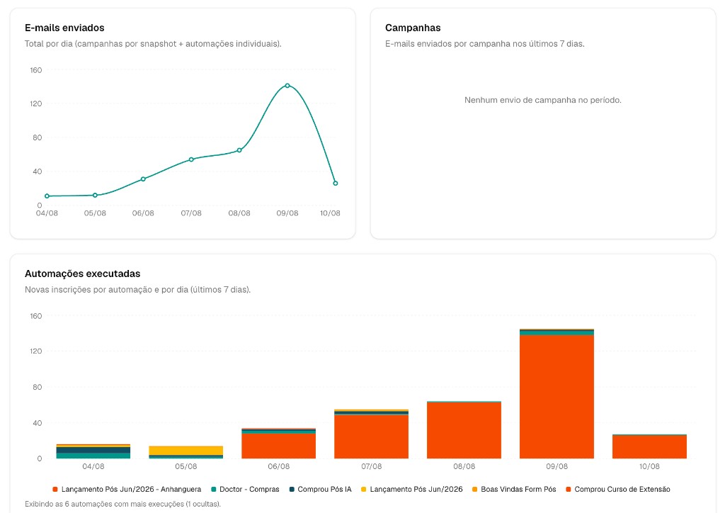Viewport: 725px width, 513px height.
Task: Select the orange 08/08 bar in Automações executadas
Action: pyautogui.click(x=464, y=431)
